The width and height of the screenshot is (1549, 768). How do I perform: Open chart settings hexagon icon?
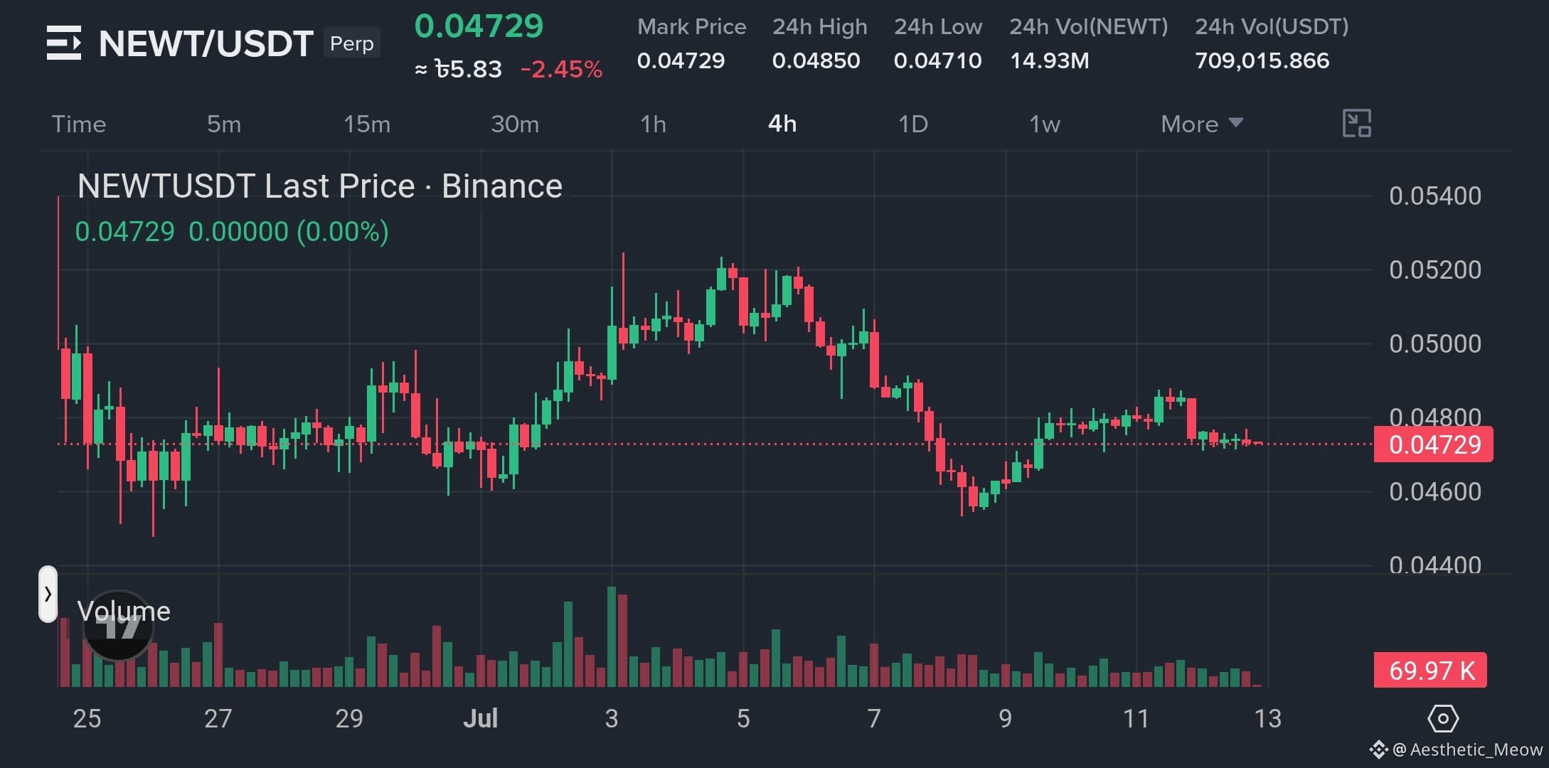[1443, 719]
